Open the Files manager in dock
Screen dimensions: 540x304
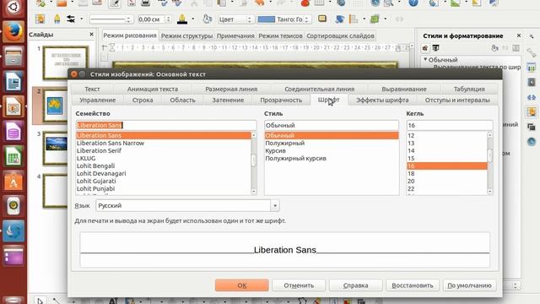(x=13, y=57)
